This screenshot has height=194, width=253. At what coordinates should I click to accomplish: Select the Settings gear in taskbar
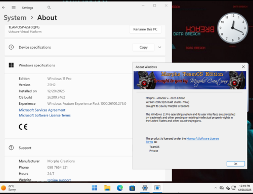click(145, 188)
